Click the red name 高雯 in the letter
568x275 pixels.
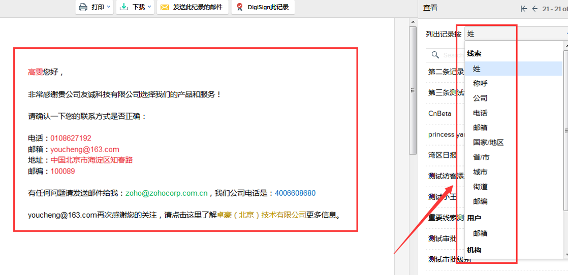pos(36,72)
